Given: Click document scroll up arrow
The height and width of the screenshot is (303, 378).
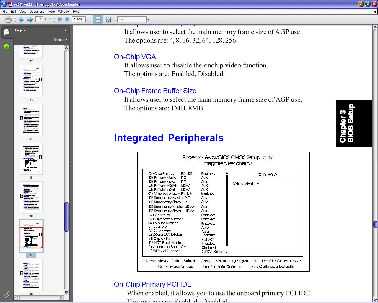Looking at the screenshot, I should point(375,28).
